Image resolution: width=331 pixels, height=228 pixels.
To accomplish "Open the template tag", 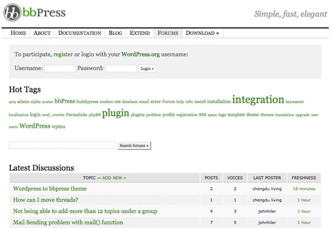I will 236,115.
